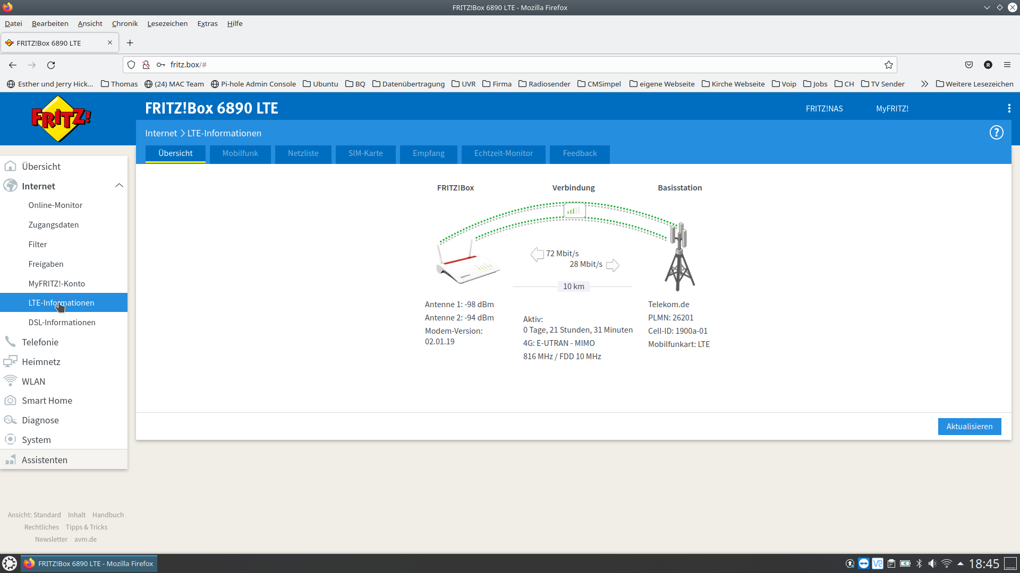Open the SIM-Karte tab
Viewport: 1020px width, 573px height.
365,153
